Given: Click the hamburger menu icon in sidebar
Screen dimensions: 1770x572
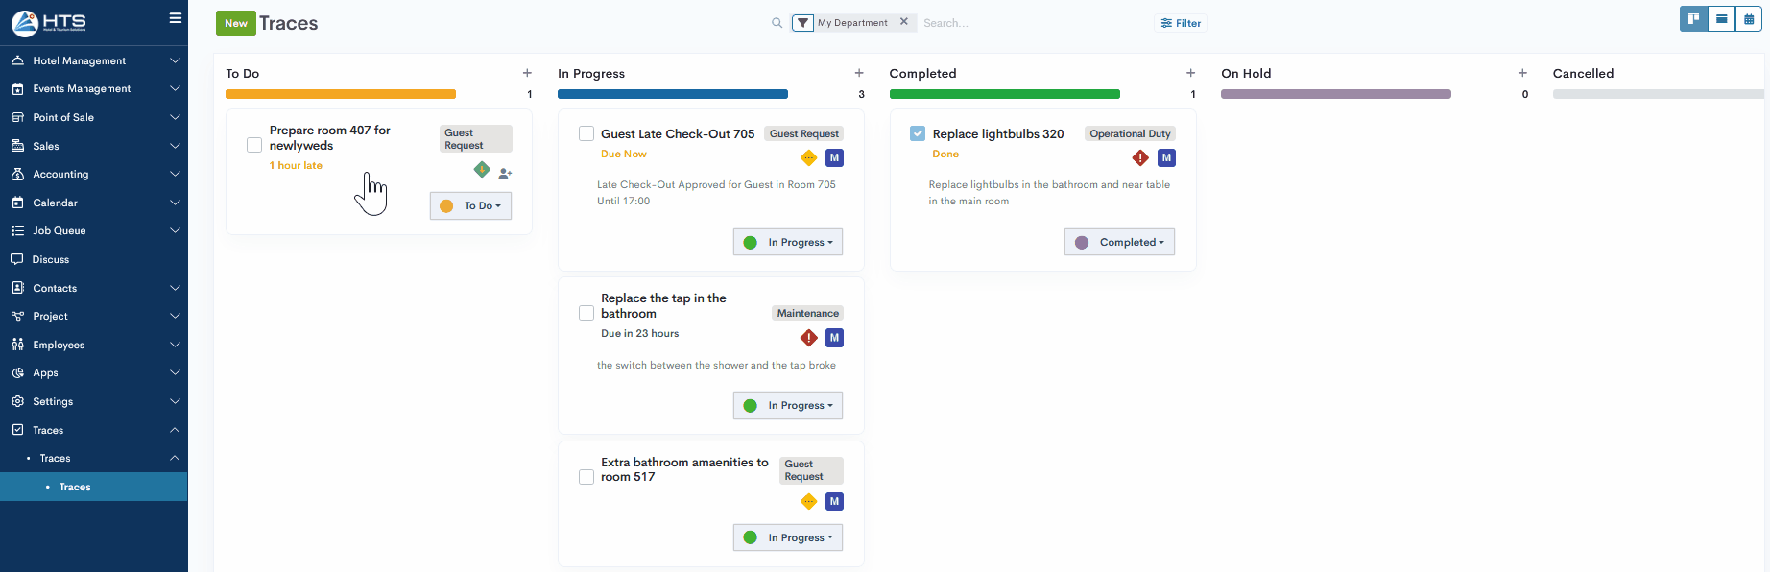Looking at the screenshot, I should [175, 18].
